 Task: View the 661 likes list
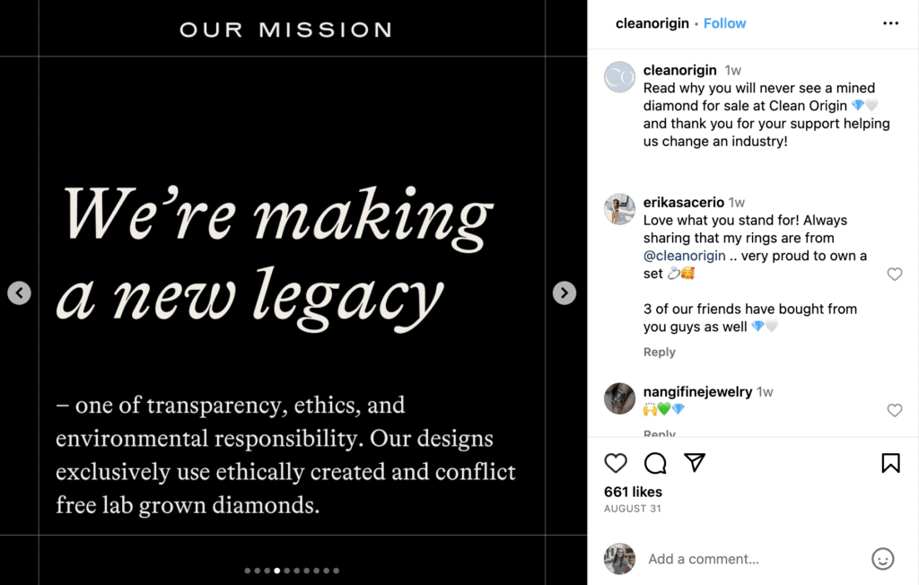coord(633,492)
